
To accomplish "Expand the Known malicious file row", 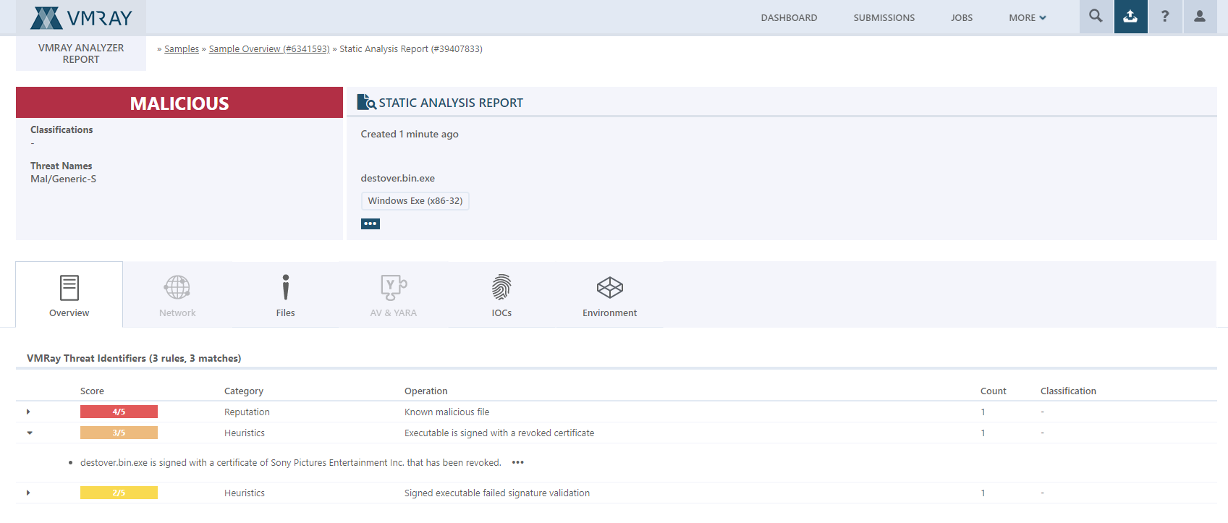I will (x=28, y=412).
